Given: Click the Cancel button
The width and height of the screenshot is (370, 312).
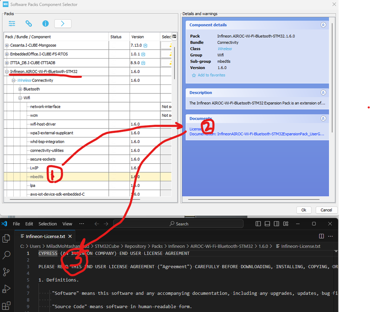Looking at the screenshot, I should [326, 210].
